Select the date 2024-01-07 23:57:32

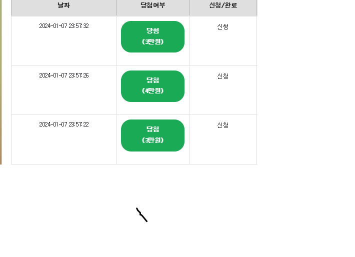coord(64,26)
